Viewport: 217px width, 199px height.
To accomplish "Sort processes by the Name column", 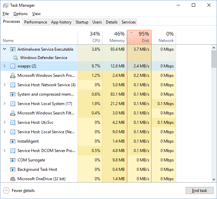I will point(39,37).
